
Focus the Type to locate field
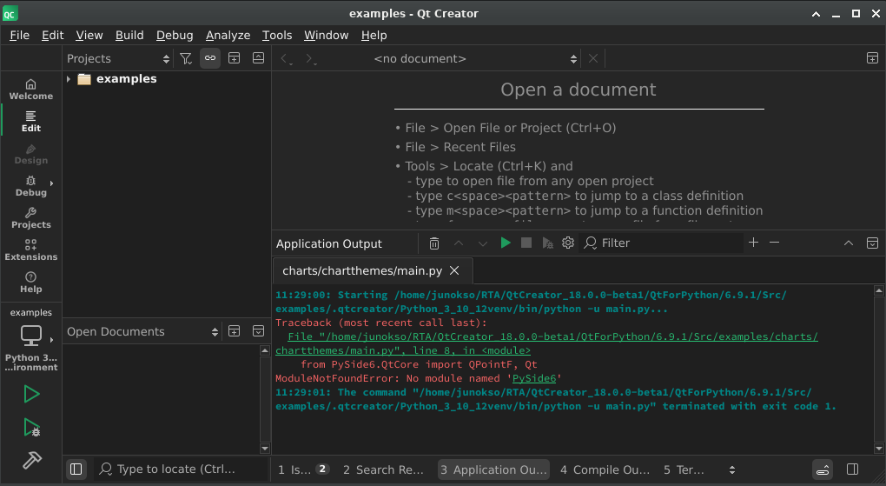click(181, 469)
